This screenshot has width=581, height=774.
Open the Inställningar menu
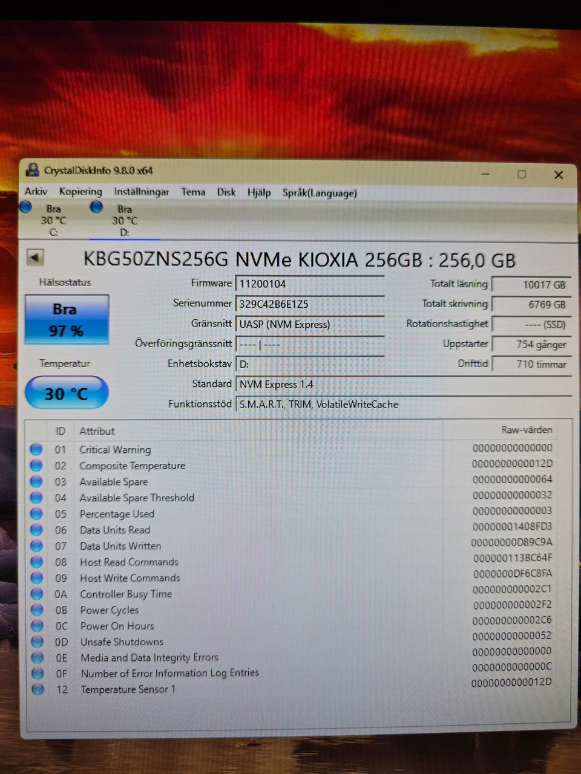coord(142,192)
